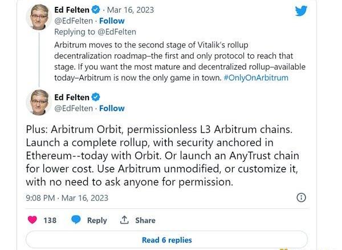Screen dimensions: 342x250
Task: Open Ed Felten's avatar on the parent tweet
Action: 38,17
